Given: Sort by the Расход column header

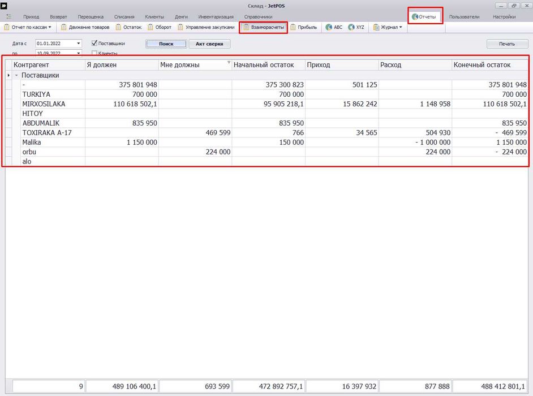Looking at the screenshot, I should (415, 65).
